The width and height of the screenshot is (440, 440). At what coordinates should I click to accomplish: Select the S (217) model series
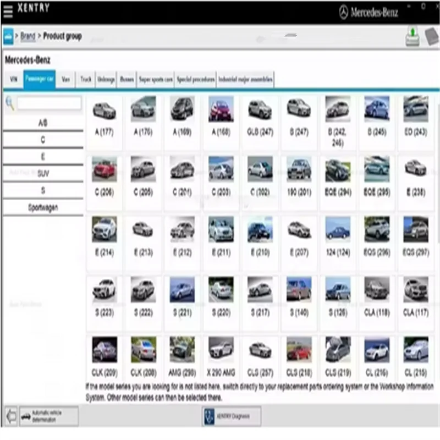(260, 303)
